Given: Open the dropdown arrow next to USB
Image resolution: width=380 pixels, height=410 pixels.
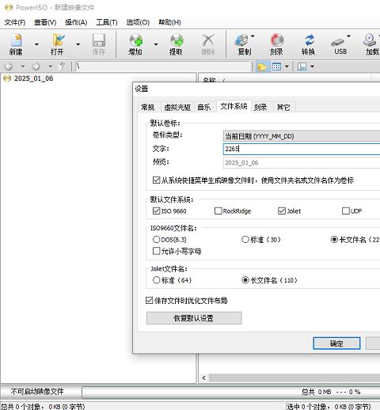Looking at the screenshot, I should pyautogui.click(x=348, y=36).
